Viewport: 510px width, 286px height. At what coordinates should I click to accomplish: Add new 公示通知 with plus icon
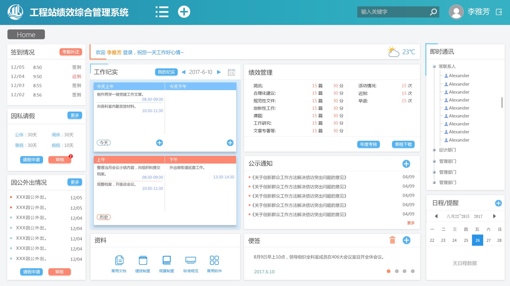(406, 164)
